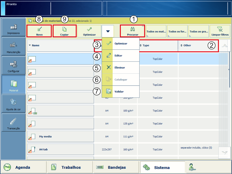Clear filters with Limpar filtros
232x174 pixels.
(220, 31)
